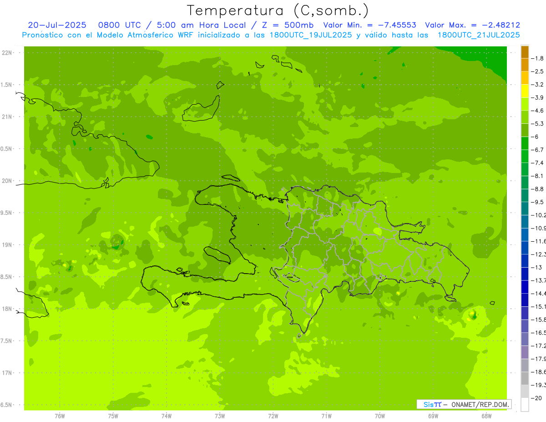Click the '69W' longitude label
The image size is (546, 422).
point(433,416)
